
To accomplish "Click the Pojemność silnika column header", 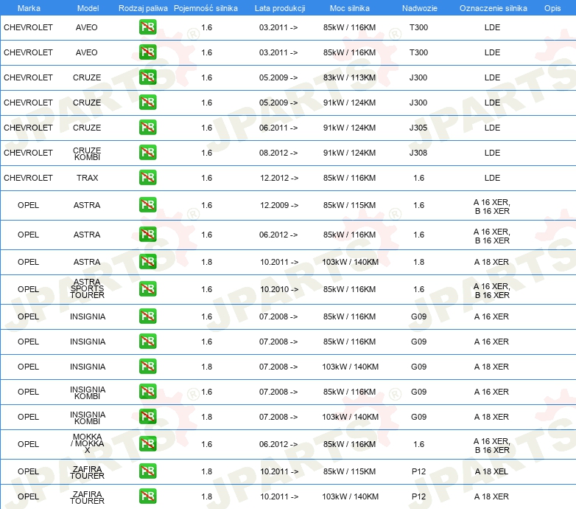I will [x=206, y=8].
